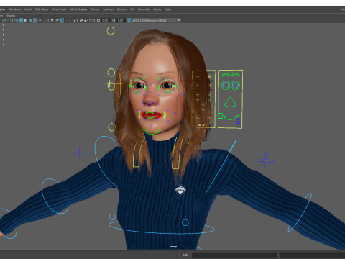
Task: Select nose triangle in face GUI
Action: click(x=230, y=102)
